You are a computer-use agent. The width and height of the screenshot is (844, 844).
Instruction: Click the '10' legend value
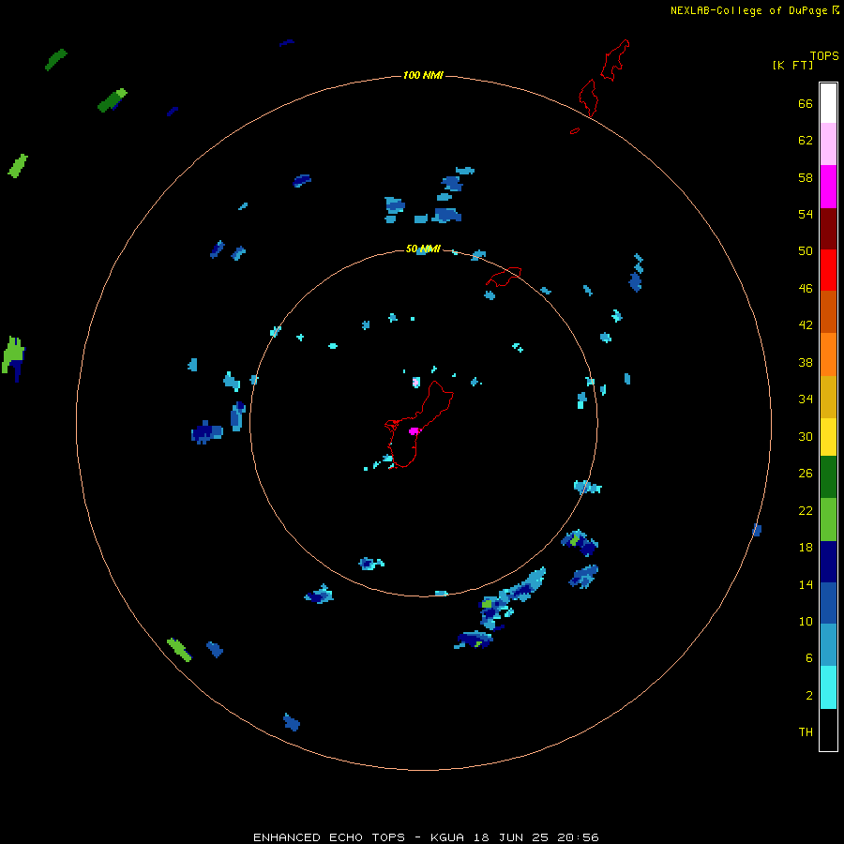point(806,621)
